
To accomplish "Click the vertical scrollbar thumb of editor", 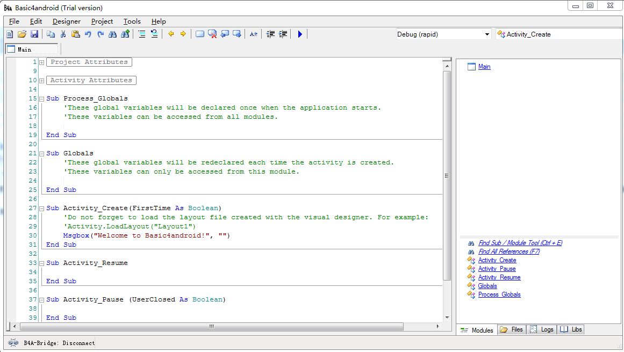I will 447,175.
